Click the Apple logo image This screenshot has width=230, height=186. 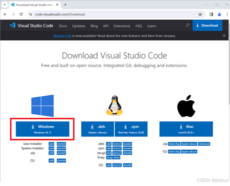pos(186,106)
